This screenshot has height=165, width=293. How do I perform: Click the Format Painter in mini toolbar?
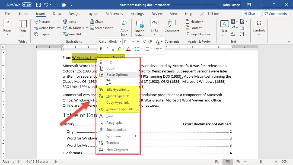coord(150,42)
